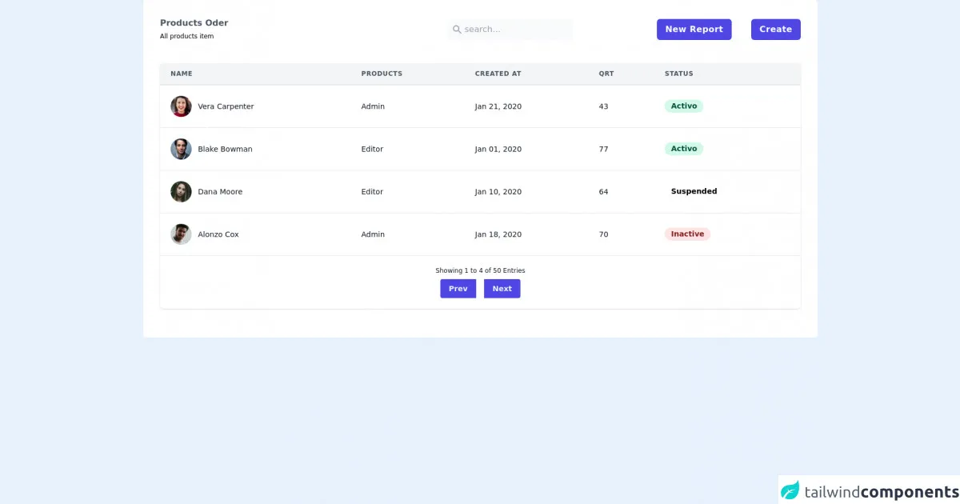This screenshot has width=960, height=504.
Task: Click the search magnifier icon
Action: pyautogui.click(x=457, y=30)
